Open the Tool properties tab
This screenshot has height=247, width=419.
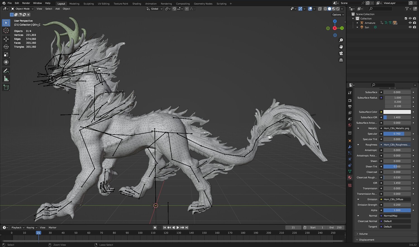click(350, 93)
